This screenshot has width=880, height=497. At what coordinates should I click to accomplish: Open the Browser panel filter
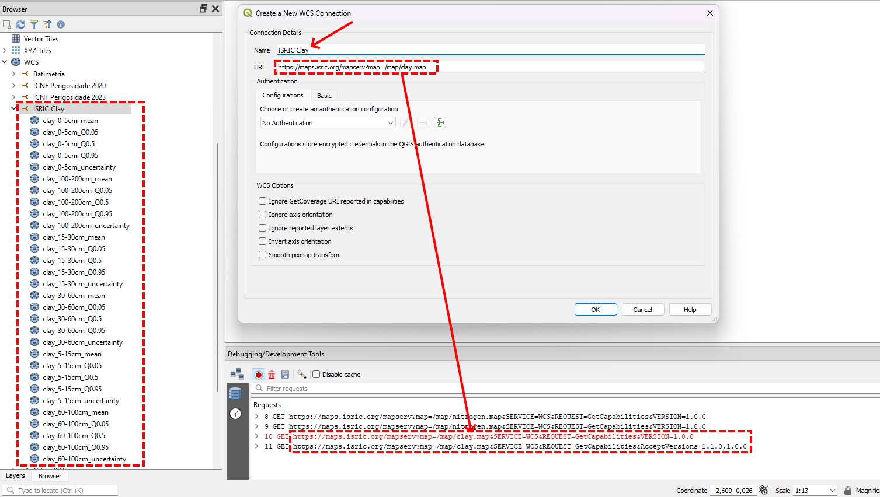tap(33, 24)
